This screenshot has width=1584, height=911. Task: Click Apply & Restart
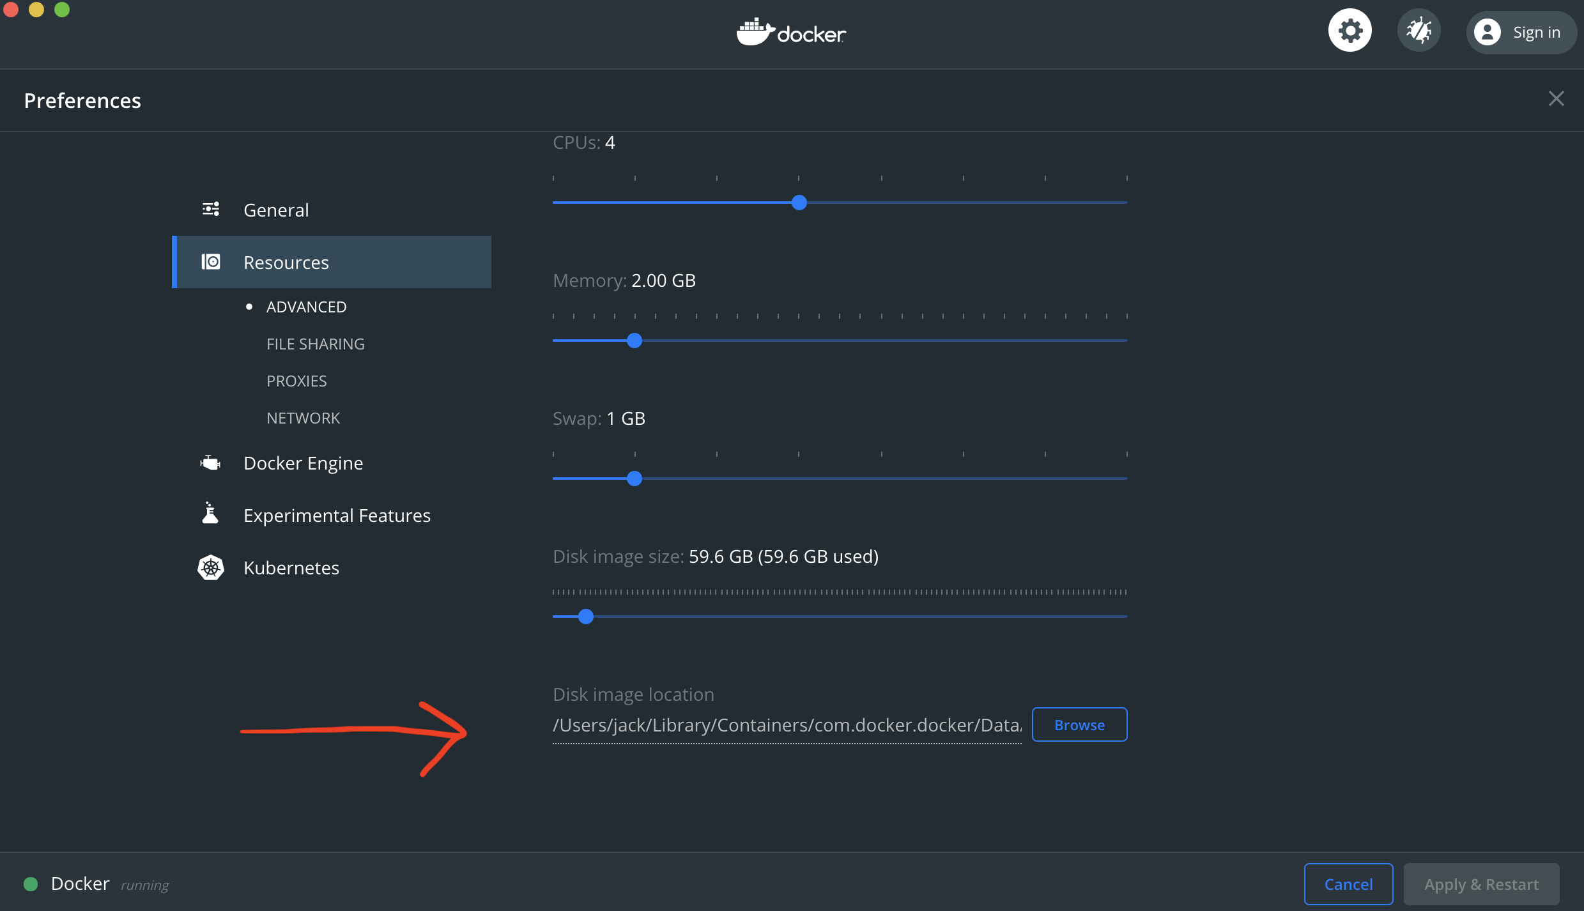[1481, 884]
